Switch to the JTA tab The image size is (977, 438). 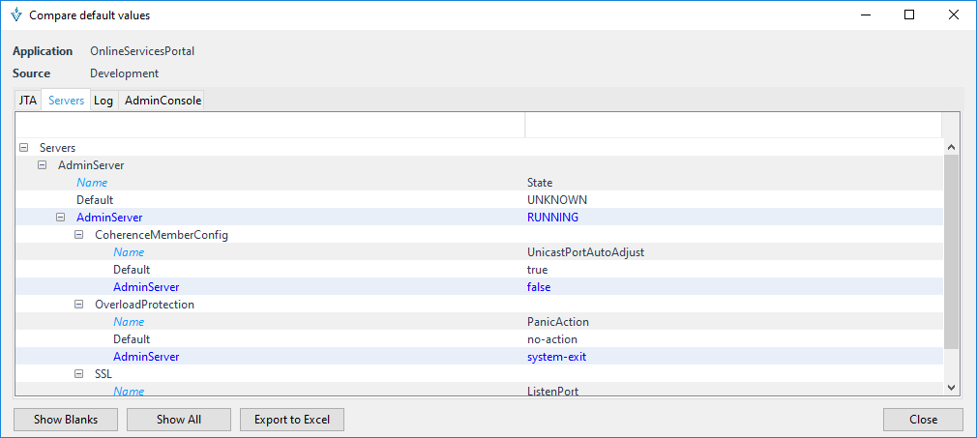tap(28, 101)
